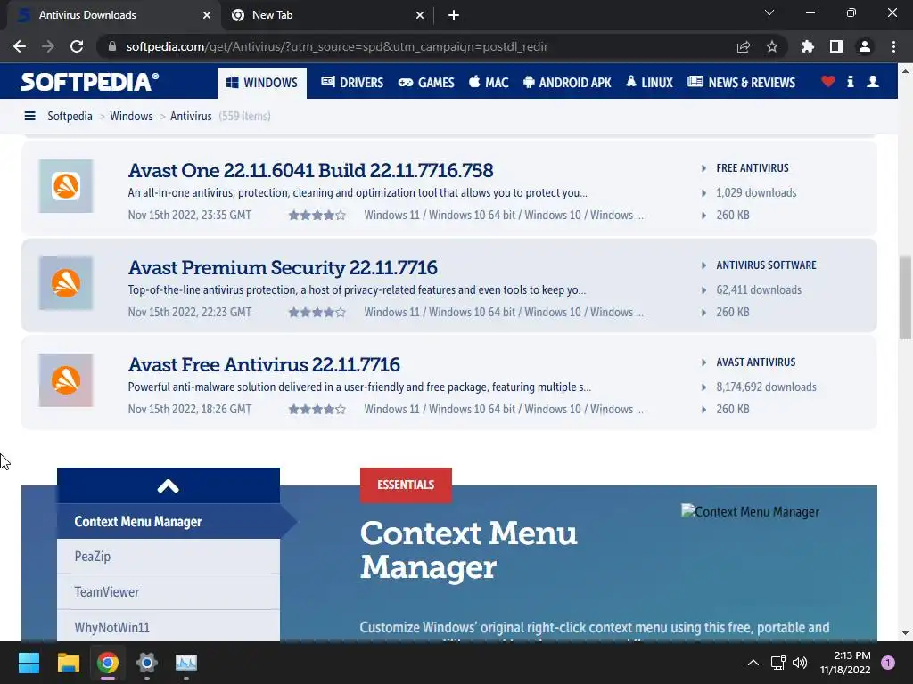The height and width of the screenshot is (684, 913).
Task: Open Avast Free Antivirus 22.11.7716 link
Action: [x=264, y=364]
